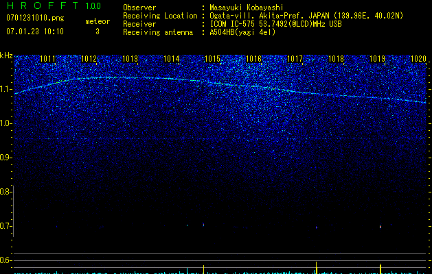Click the Receiving antenna label
Screen dimensions: 432x274
(158, 32)
